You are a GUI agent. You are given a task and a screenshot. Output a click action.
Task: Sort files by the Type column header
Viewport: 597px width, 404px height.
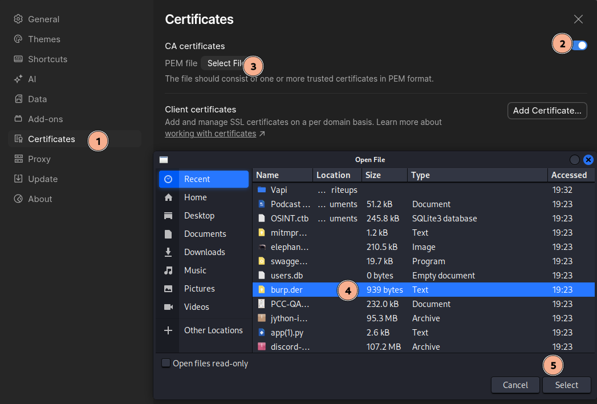[477, 175]
